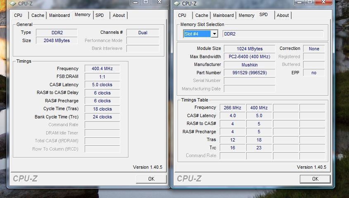Click the 1:1 FSB:DRAM value
Image resolution: width=349 pixels, height=198 pixels.
coord(102,77)
